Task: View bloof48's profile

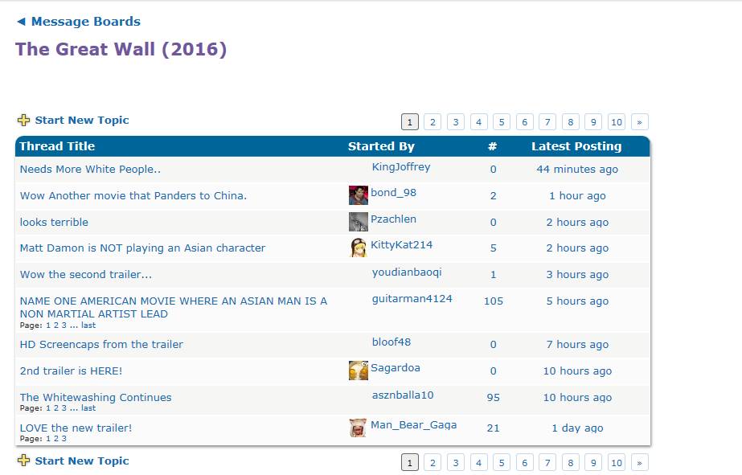Action: tap(391, 342)
